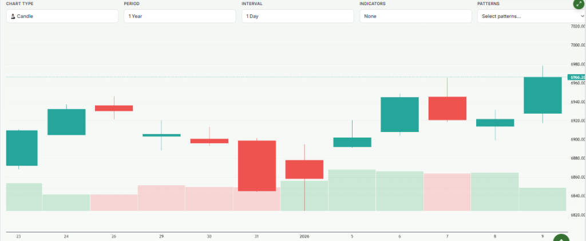Click the 6966.28 current price label
This screenshot has height=241, width=586.
(576, 77)
